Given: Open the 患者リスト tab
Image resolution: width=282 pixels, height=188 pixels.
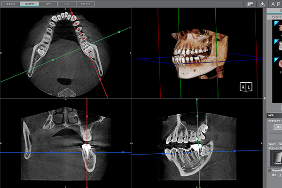Looking at the screenshot, I should click(x=11, y=4).
